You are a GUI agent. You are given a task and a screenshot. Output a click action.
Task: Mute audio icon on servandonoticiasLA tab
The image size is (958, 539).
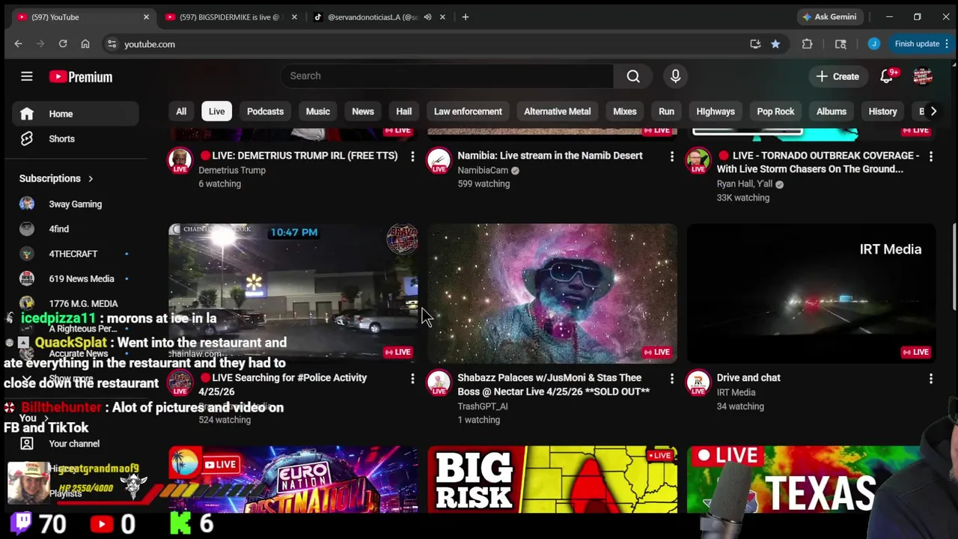[x=427, y=16]
